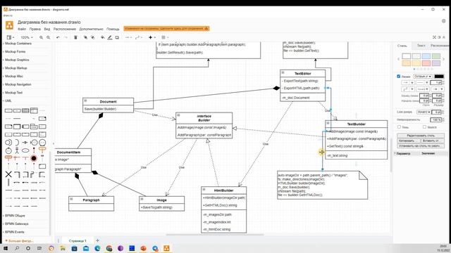Open the Расположение menu
Screen dimensions: 451x253
coord(65,29)
